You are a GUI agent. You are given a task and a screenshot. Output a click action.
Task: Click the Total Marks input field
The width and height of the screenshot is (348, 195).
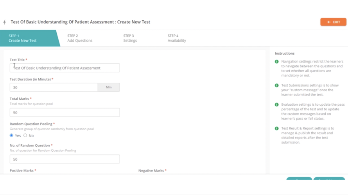point(65,112)
